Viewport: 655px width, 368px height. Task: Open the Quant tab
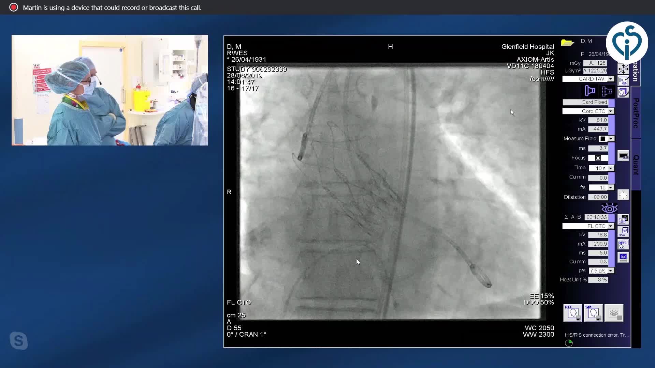pyautogui.click(x=636, y=165)
